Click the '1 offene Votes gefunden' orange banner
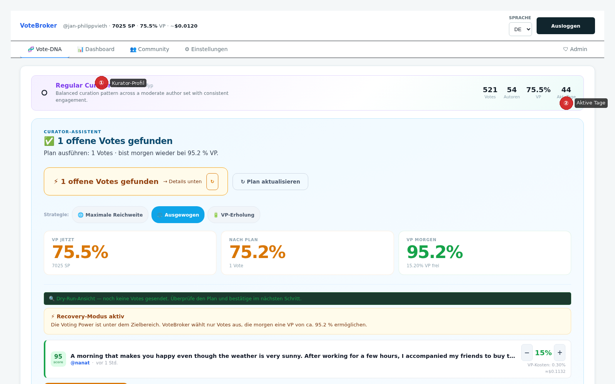Screen dimensions: 615x384 click(x=136, y=182)
